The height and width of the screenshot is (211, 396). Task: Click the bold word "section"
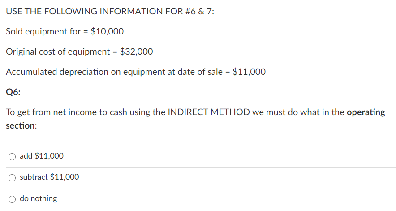(x=20, y=125)
